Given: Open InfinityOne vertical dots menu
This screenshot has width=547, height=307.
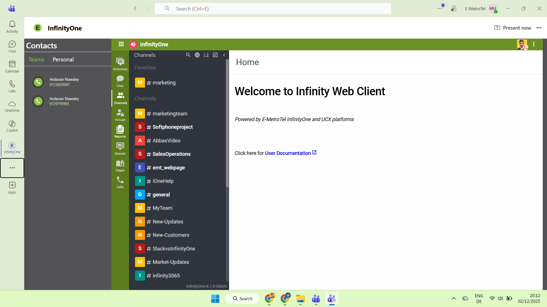Looking at the screenshot, I should tap(534, 44).
